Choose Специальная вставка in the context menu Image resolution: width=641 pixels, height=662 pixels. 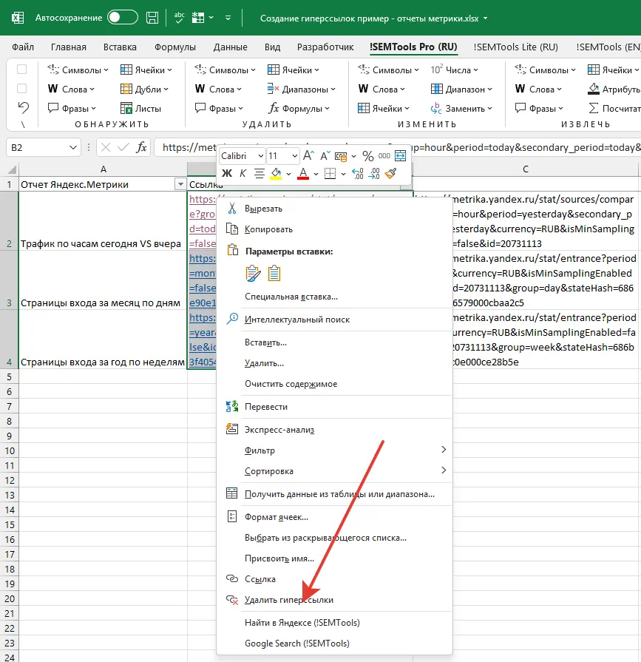tap(334, 297)
